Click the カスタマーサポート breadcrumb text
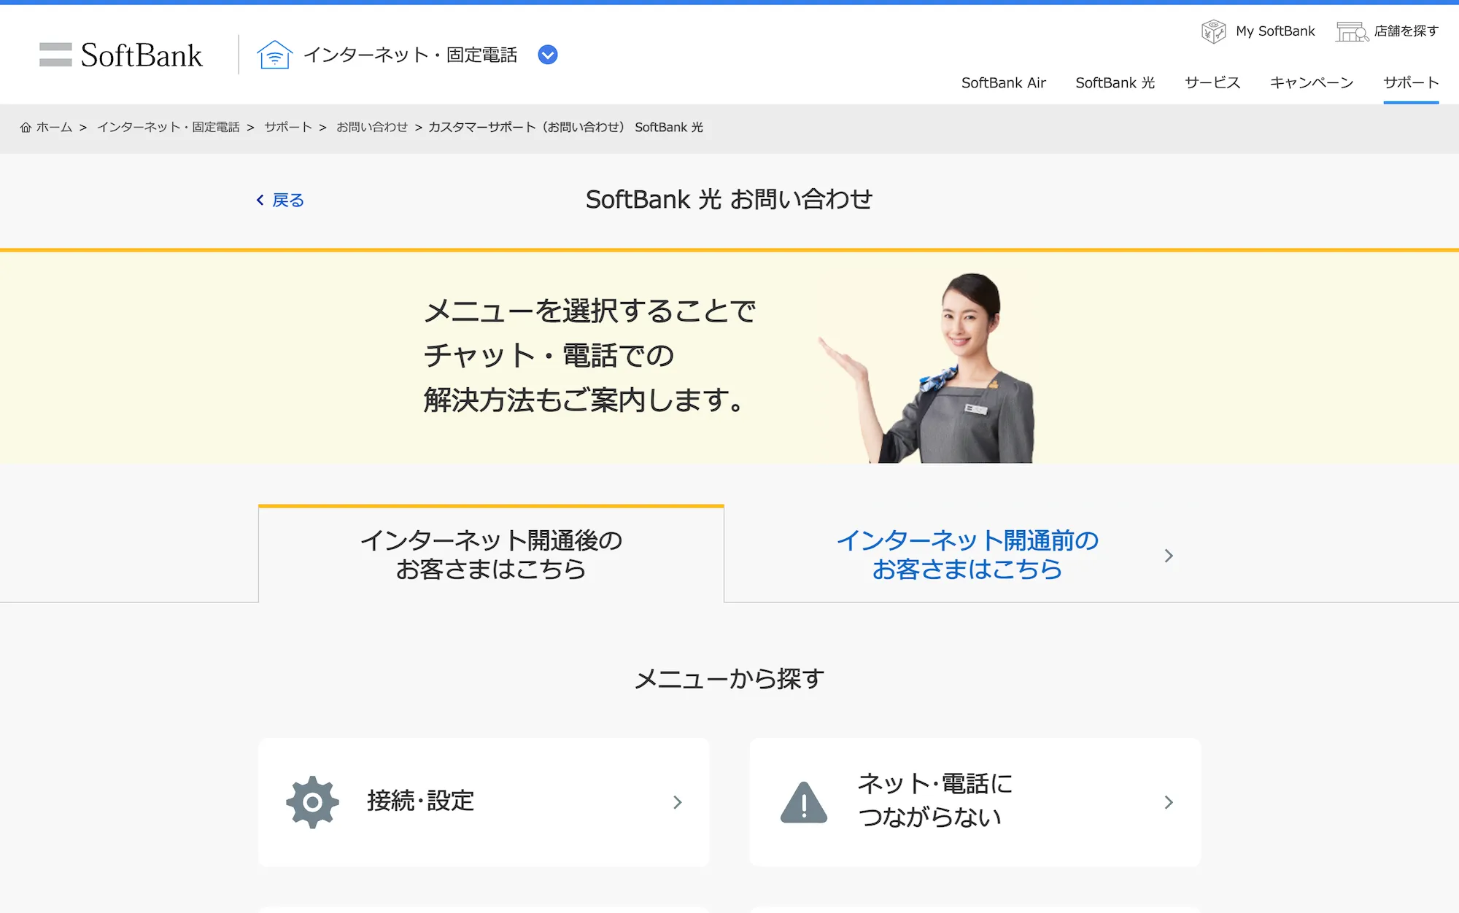The height and width of the screenshot is (913, 1459). click(566, 128)
